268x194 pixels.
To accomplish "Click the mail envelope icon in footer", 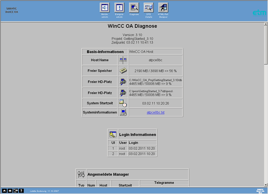I will click(10, 191).
